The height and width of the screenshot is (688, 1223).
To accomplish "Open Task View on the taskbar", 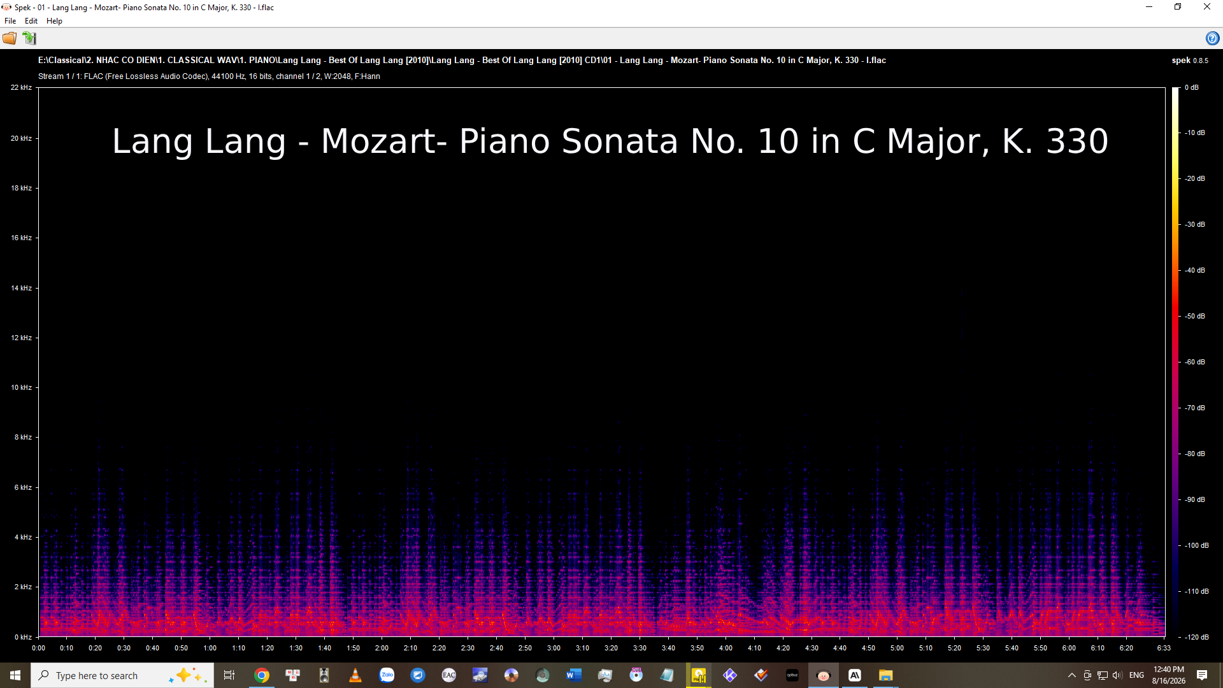I will [229, 675].
